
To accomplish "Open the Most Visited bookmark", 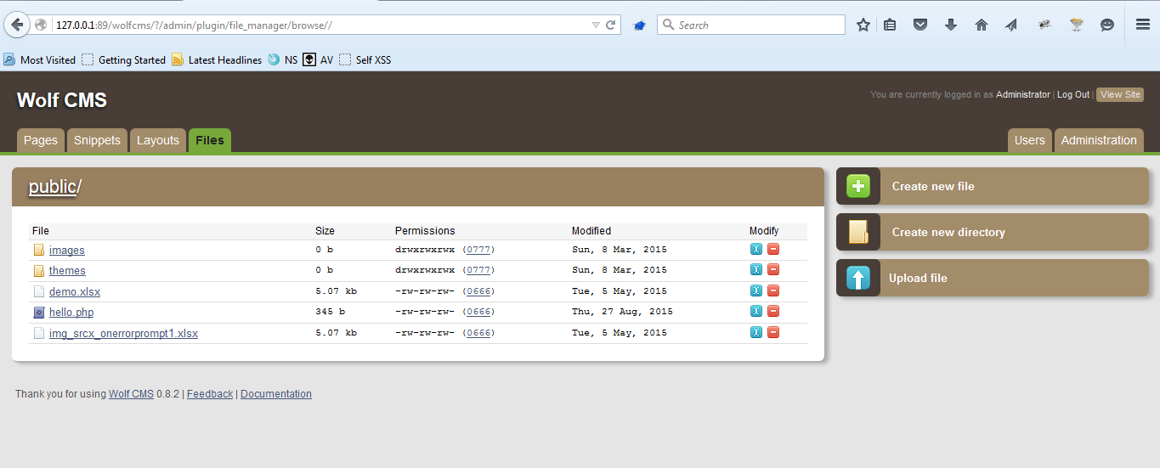I will [x=39, y=59].
